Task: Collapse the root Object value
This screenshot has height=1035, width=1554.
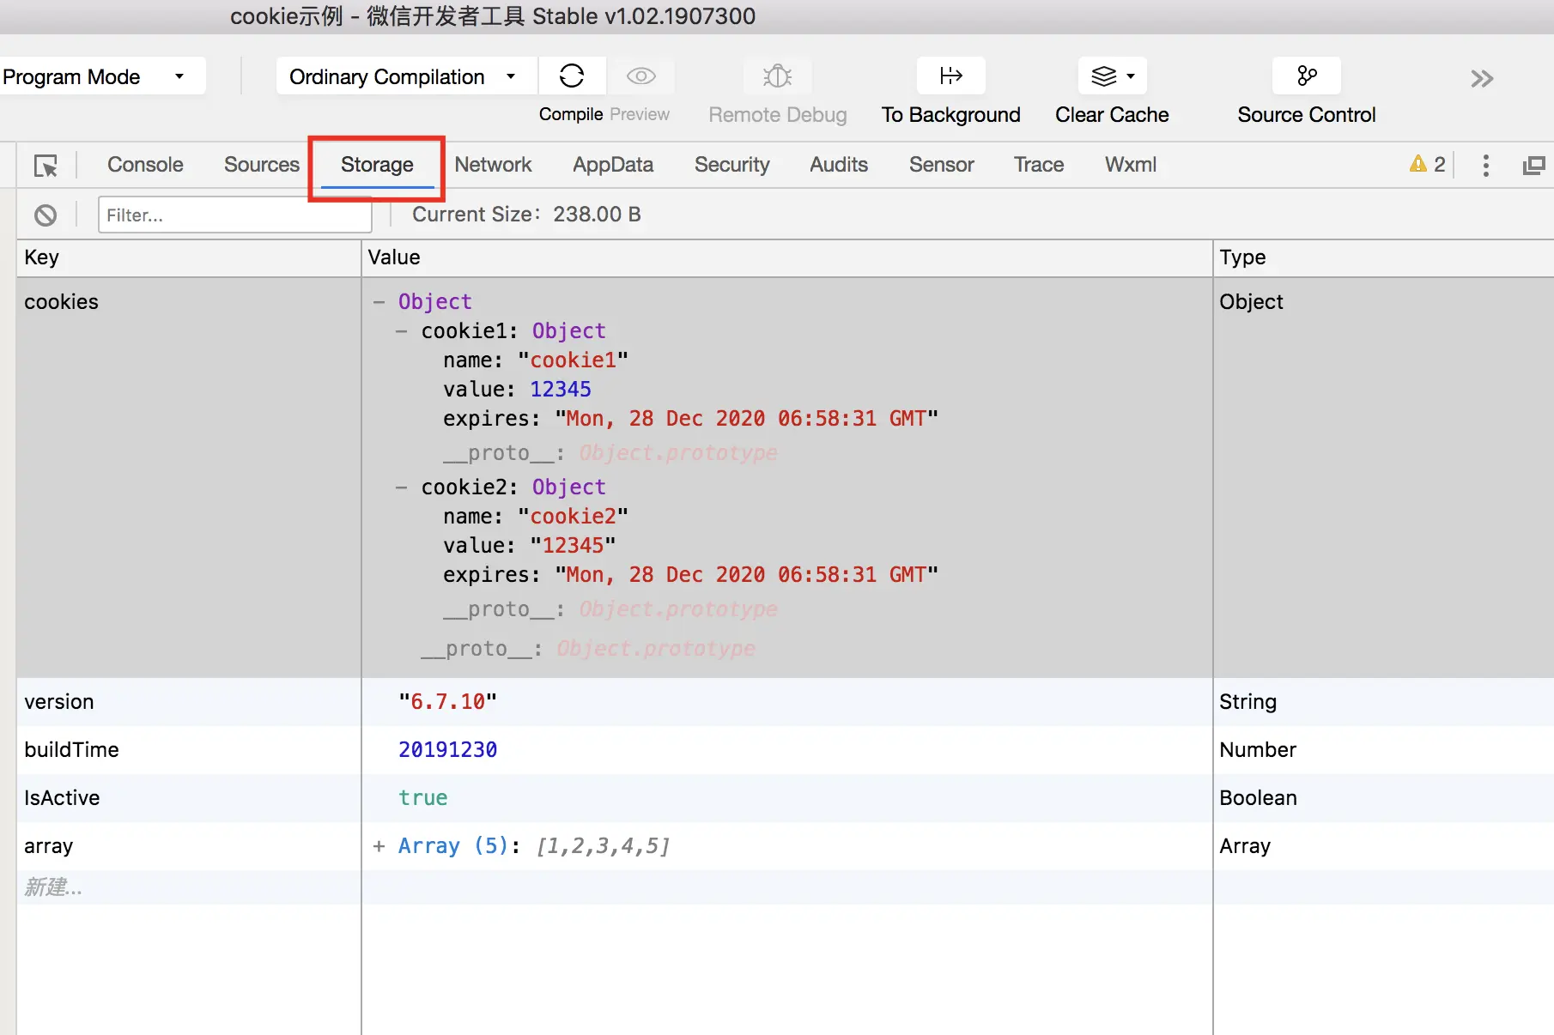Action: pos(379,302)
